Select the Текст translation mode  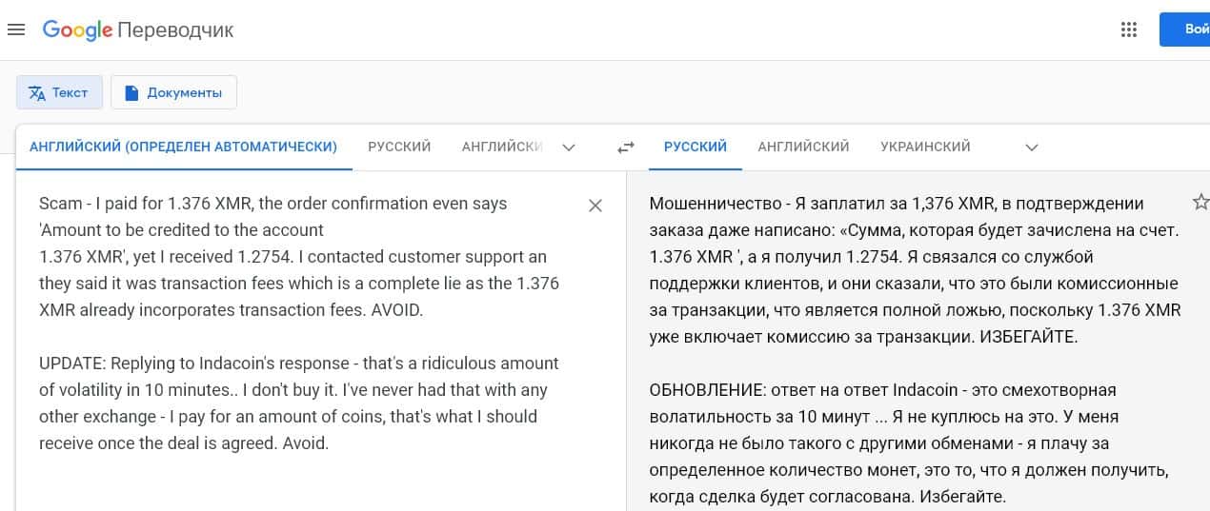pyautogui.click(x=59, y=92)
